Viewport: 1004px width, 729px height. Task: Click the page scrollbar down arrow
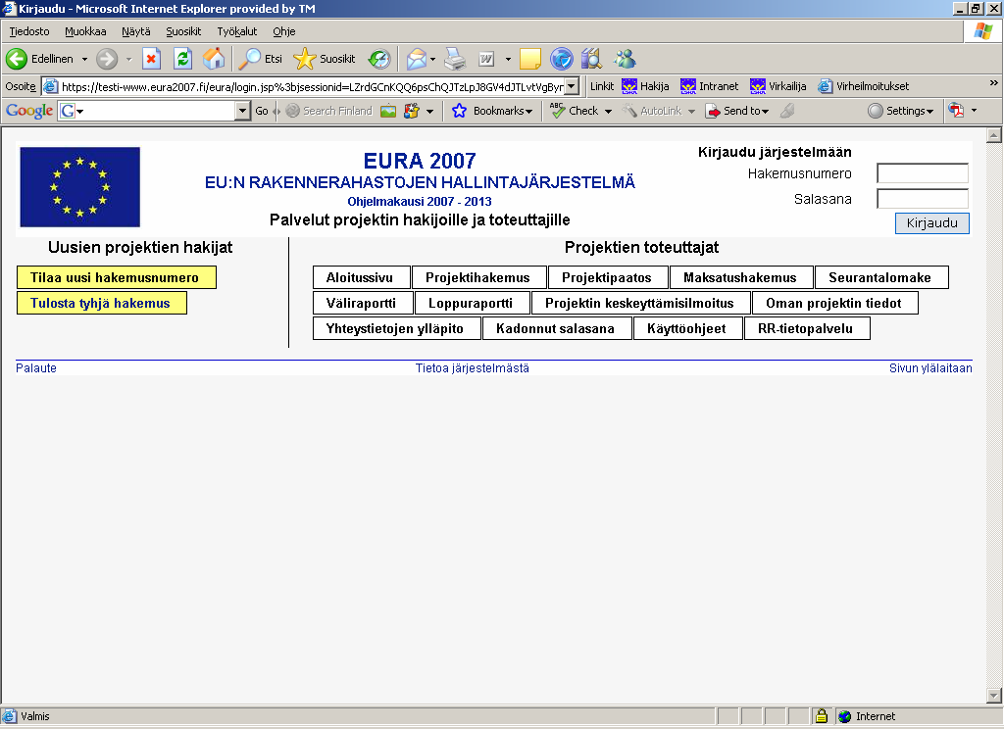(x=994, y=695)
